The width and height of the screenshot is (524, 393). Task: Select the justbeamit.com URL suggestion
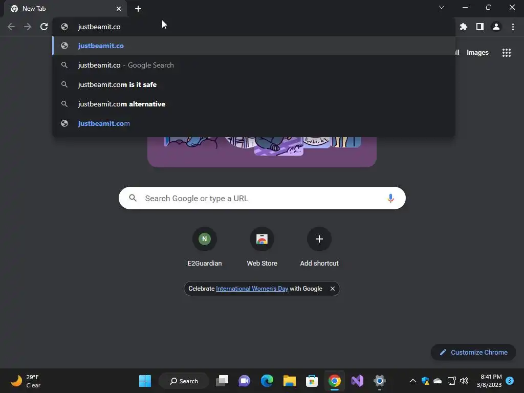[254, 123]
